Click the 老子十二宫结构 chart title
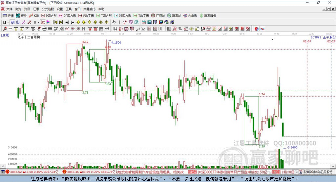 29,37
